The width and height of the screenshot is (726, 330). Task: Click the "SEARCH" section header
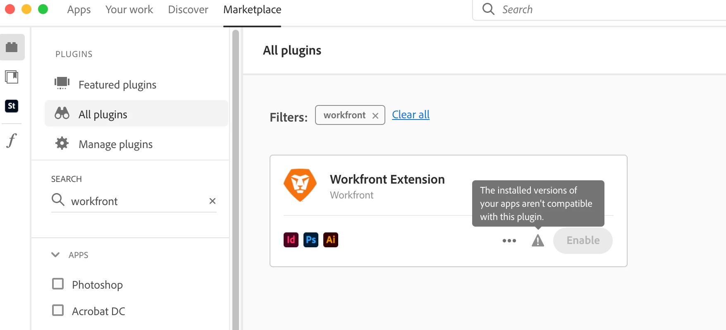pos(67,179)
